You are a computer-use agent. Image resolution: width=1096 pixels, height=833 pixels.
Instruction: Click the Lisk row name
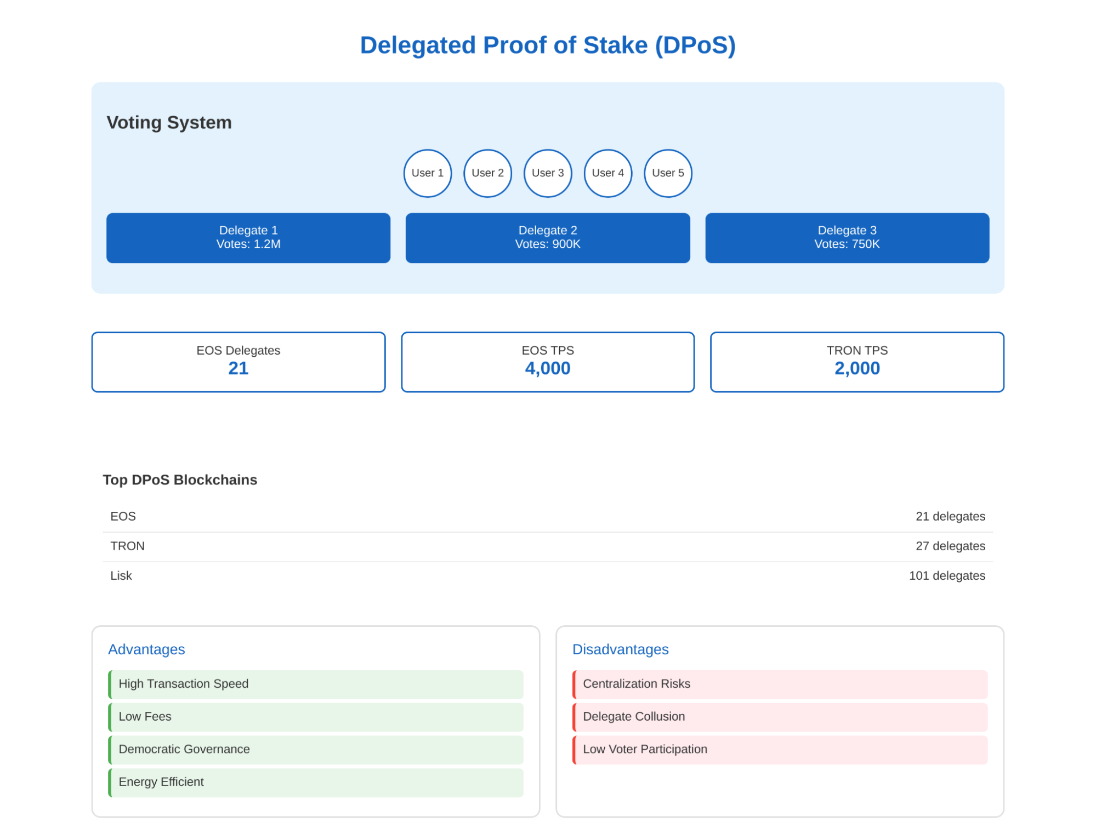pyautogui.click(x=121, y=575)
